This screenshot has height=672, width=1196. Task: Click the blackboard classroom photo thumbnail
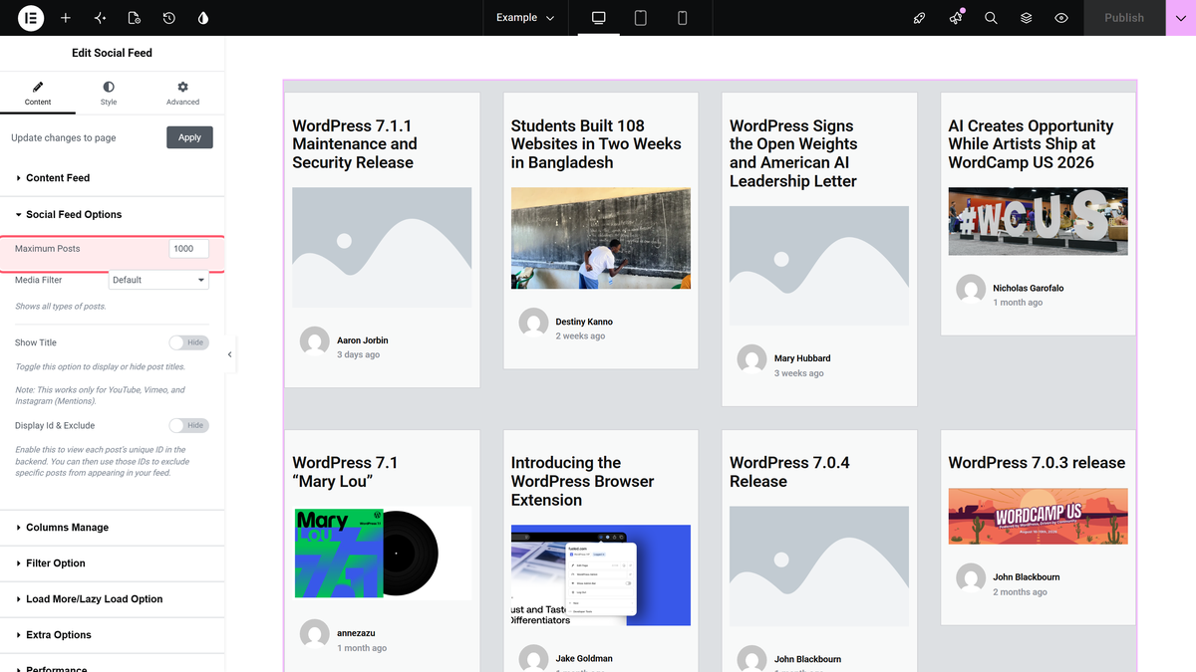pos(601,239)
